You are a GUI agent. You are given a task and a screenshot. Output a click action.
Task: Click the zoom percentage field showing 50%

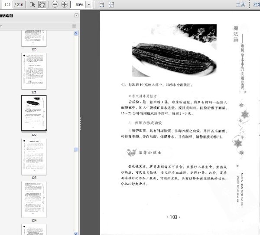[x=78, y=5]
